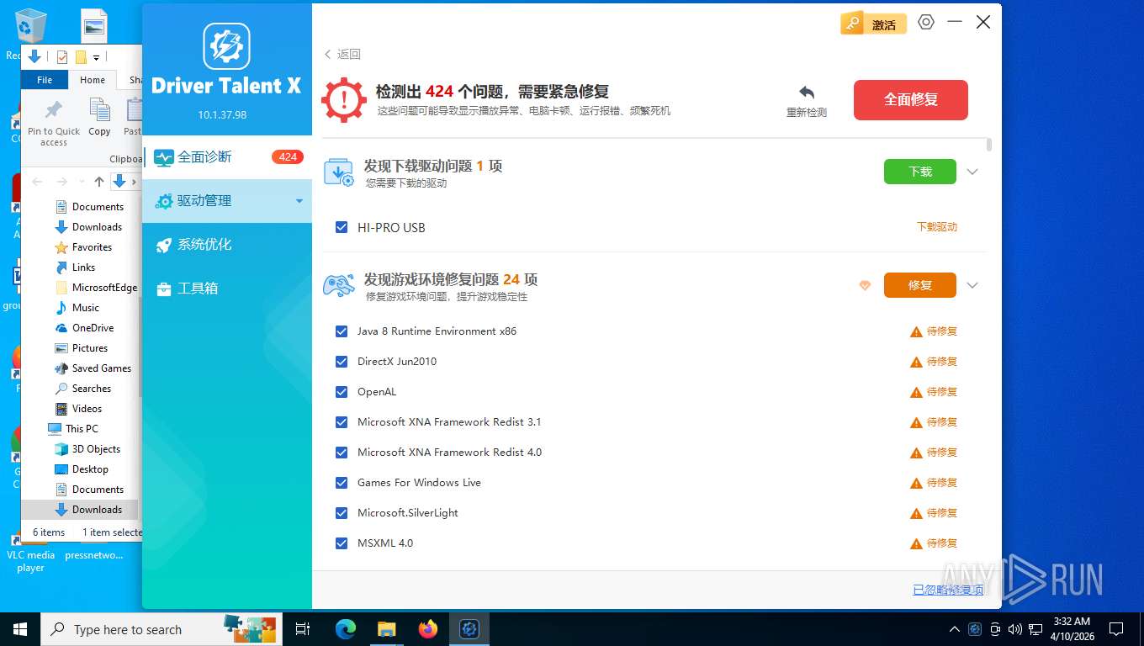
Task: Open File Explorer taskbar icon
Action: coord(386,629)
